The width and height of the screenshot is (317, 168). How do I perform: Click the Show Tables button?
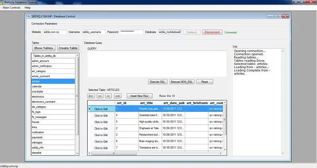tap(44, 48)
